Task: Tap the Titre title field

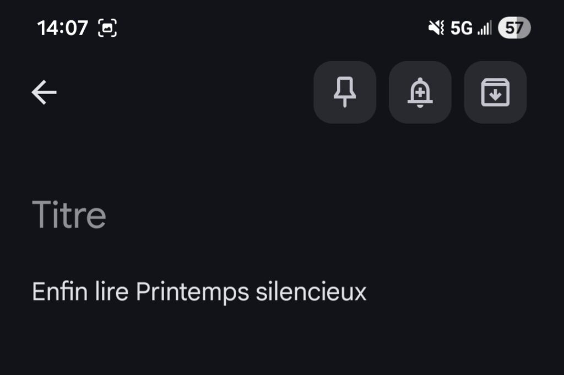Action: (x=69, y=215)
